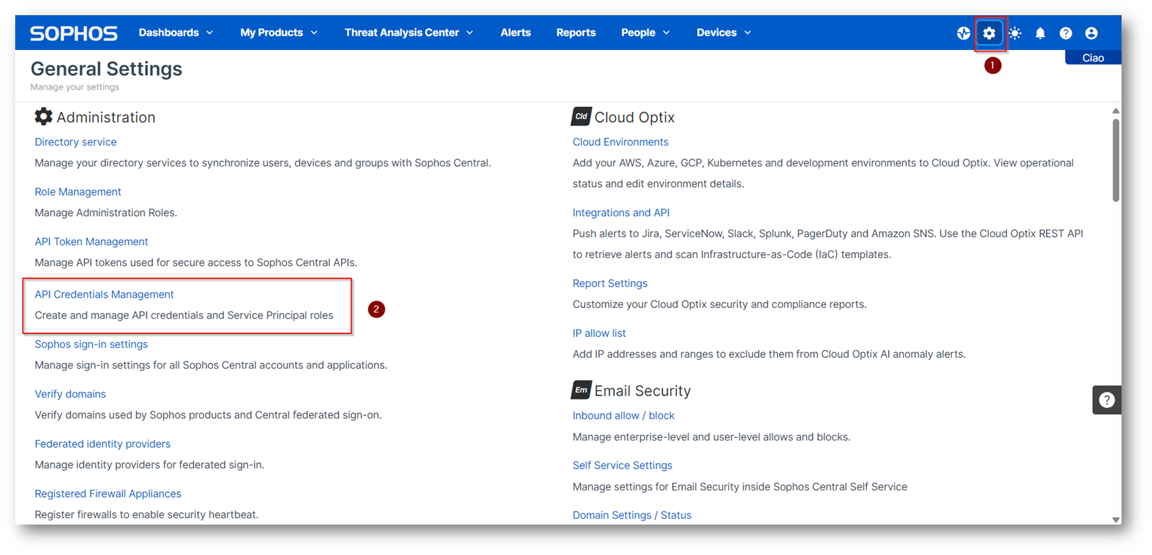The image size is (1152, 555).
Task: Open Domain Settings / Status link
Action: tap(632, 515)
